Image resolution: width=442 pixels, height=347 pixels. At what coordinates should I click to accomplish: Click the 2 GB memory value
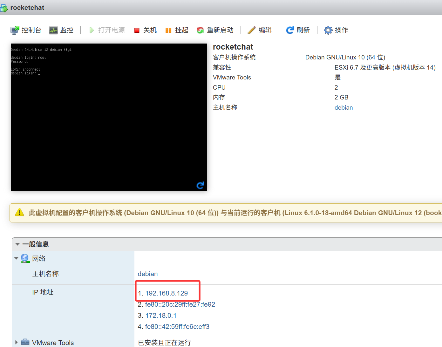[341, 97]
